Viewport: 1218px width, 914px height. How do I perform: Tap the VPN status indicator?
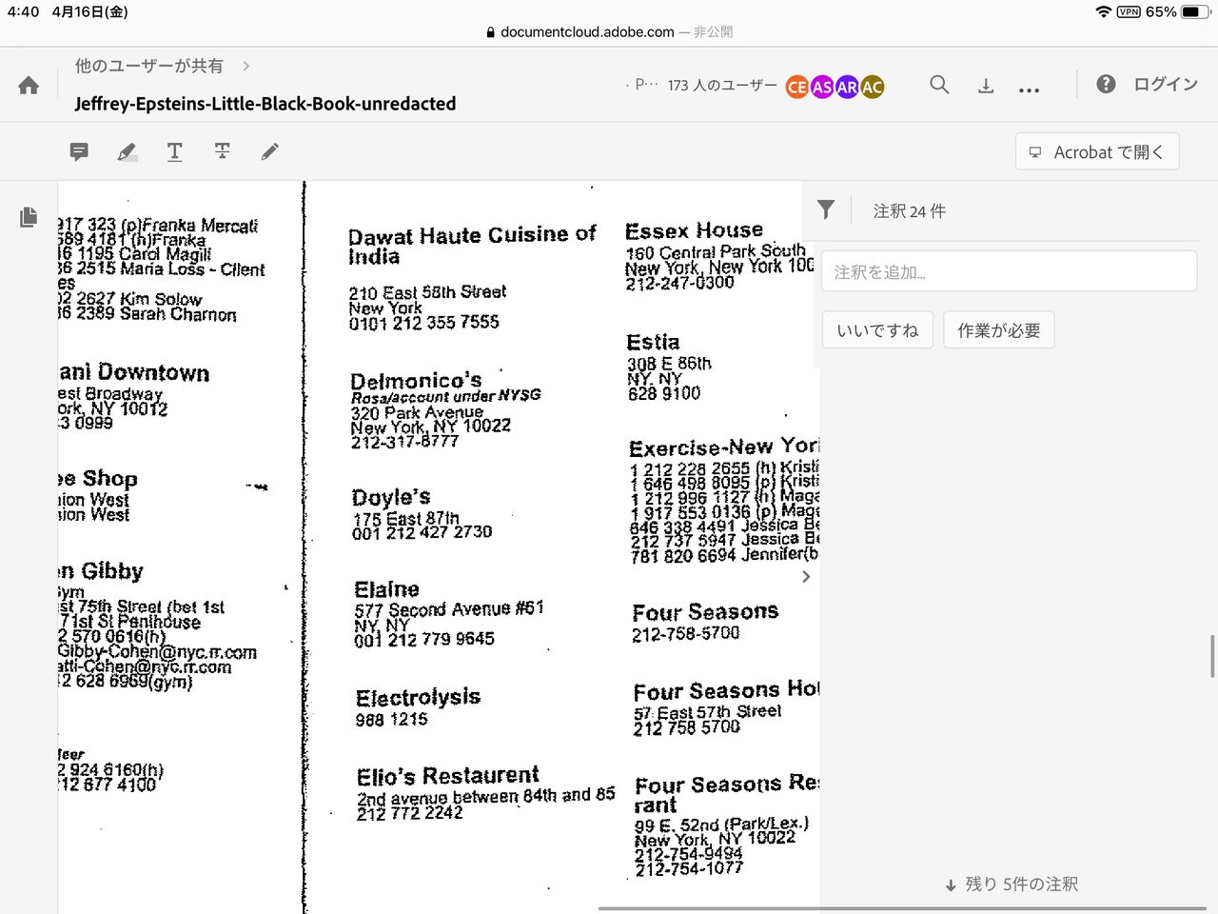(1129, 12)
